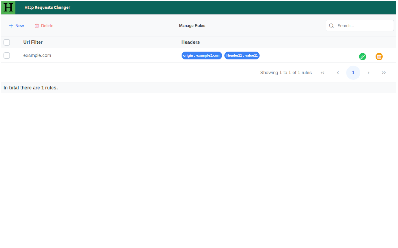398x248 pixels.
Task: Click the red Delete button in toolbar
Action: click(44, 26)
